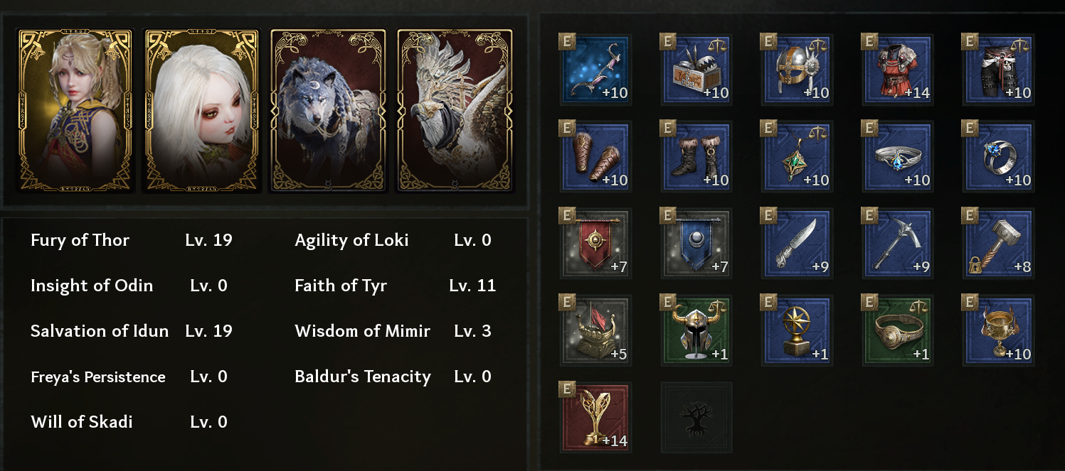The width and height of the screenshot is (1065, 471).
Task: Select Wisdom of Mimir entry
Action: point(362,331)
